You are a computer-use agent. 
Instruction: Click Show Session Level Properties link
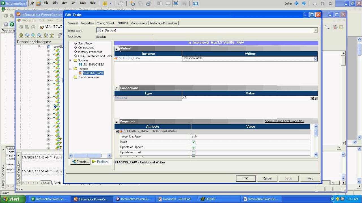point(284,121)
